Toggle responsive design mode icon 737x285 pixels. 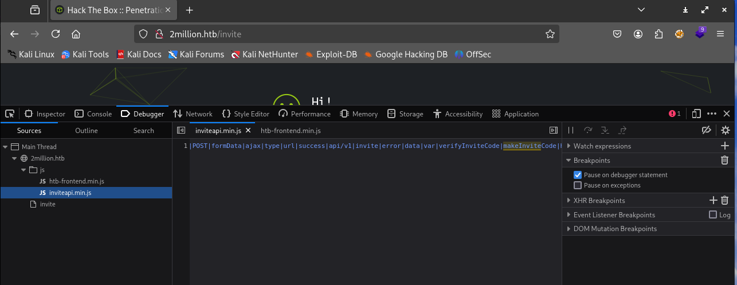click(x=697, y=114)
